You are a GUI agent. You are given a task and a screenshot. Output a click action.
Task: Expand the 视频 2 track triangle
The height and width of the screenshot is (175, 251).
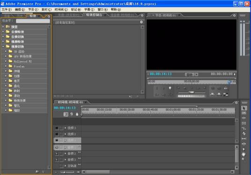tap(65, 134)
